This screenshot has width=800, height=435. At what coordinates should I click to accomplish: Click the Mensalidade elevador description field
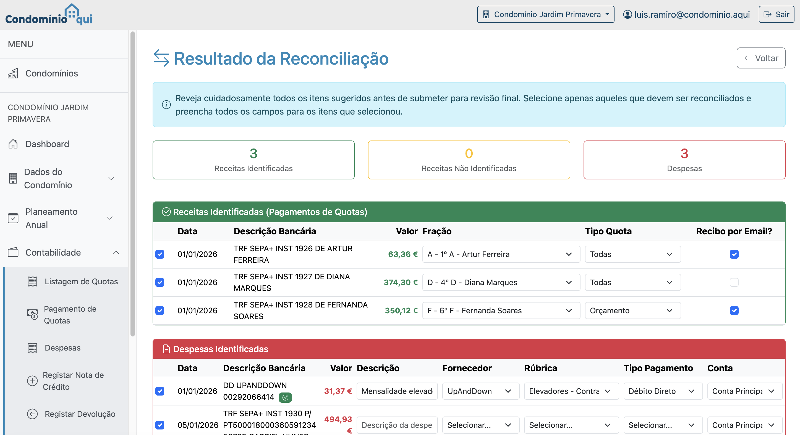[397, 391]
